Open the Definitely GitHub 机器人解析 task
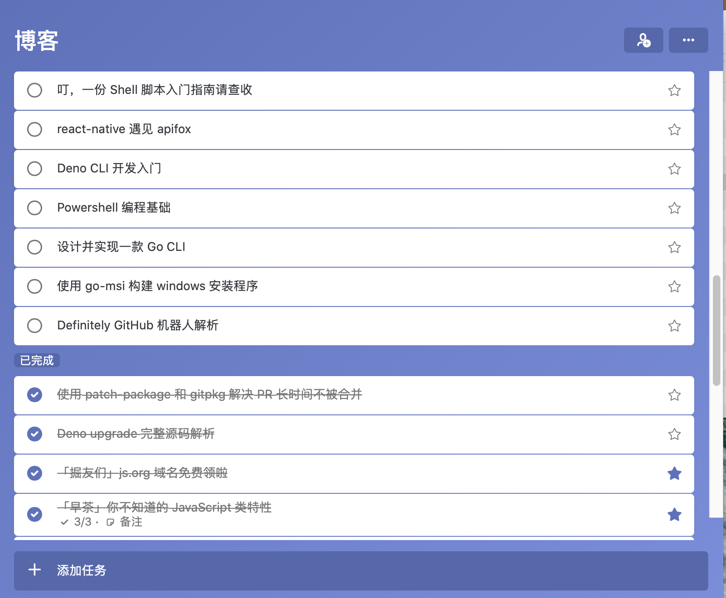 pos(354,326)
